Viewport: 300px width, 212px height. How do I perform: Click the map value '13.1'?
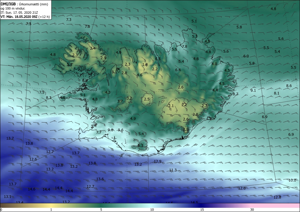click(7, 196)
